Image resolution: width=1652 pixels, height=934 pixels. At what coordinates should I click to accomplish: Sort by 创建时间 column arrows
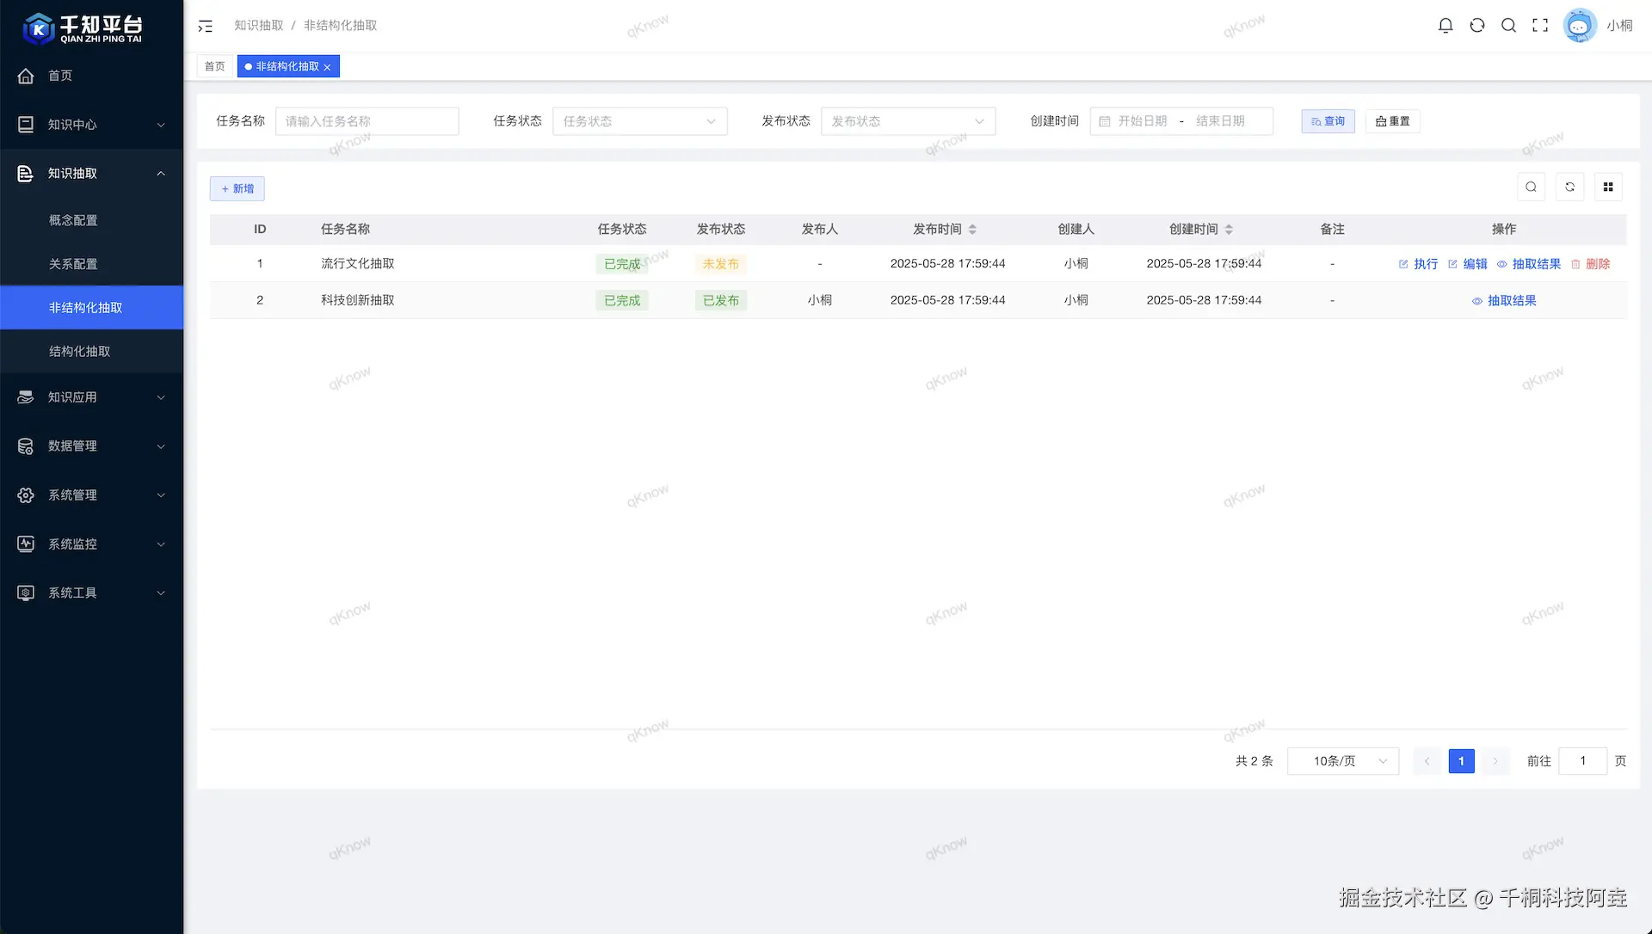[x=1229, y=230]
